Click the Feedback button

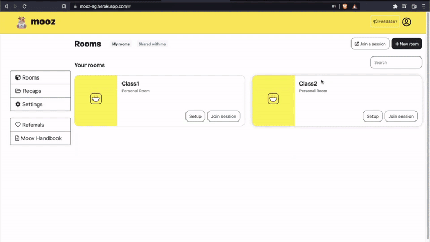(385, 22)
